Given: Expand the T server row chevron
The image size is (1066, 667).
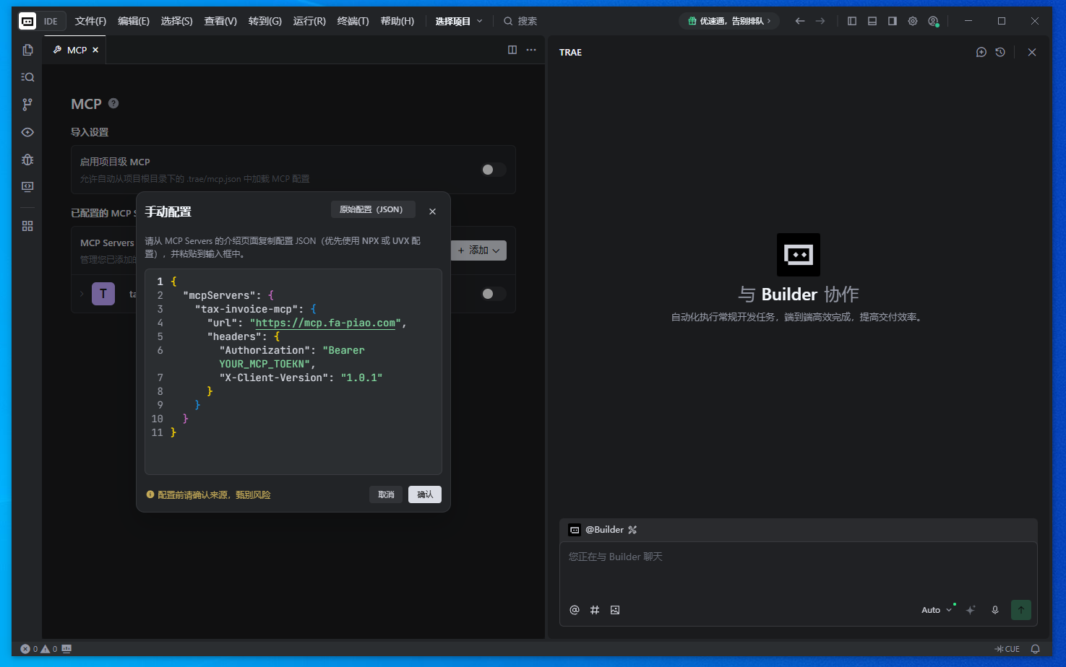Looking at the screenshot, I should click(x=82, y=294).
